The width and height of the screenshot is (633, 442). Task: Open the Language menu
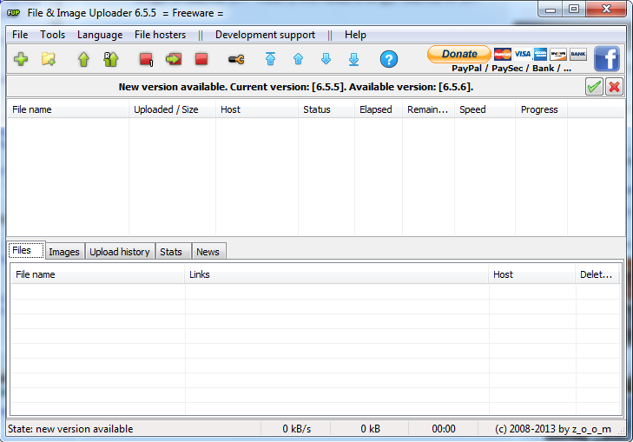100,35
